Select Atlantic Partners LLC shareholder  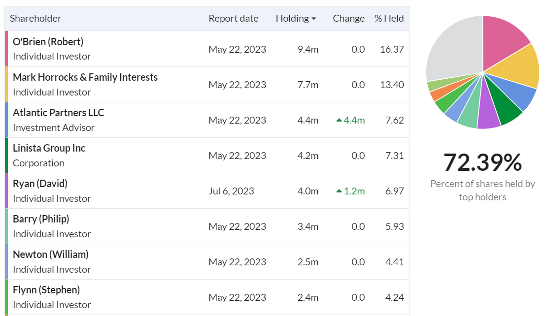pyautogui.click(x=59, y=113)
